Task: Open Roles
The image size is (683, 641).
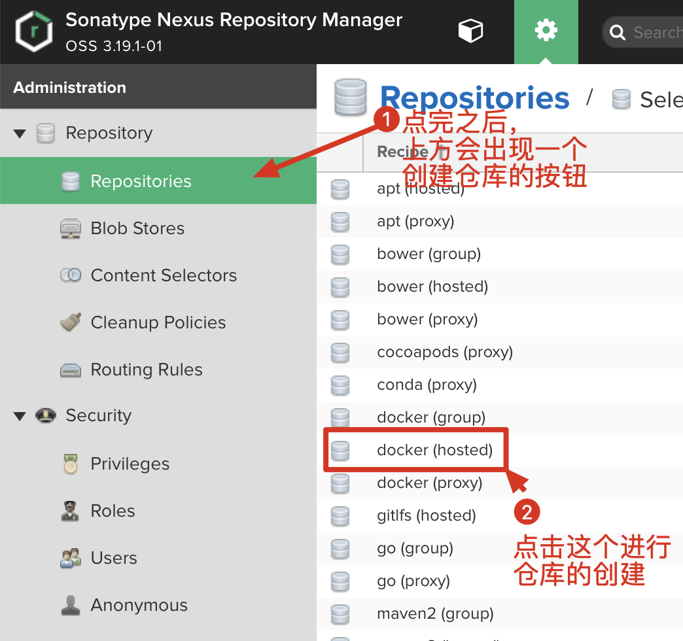Action: pos(113,511)
